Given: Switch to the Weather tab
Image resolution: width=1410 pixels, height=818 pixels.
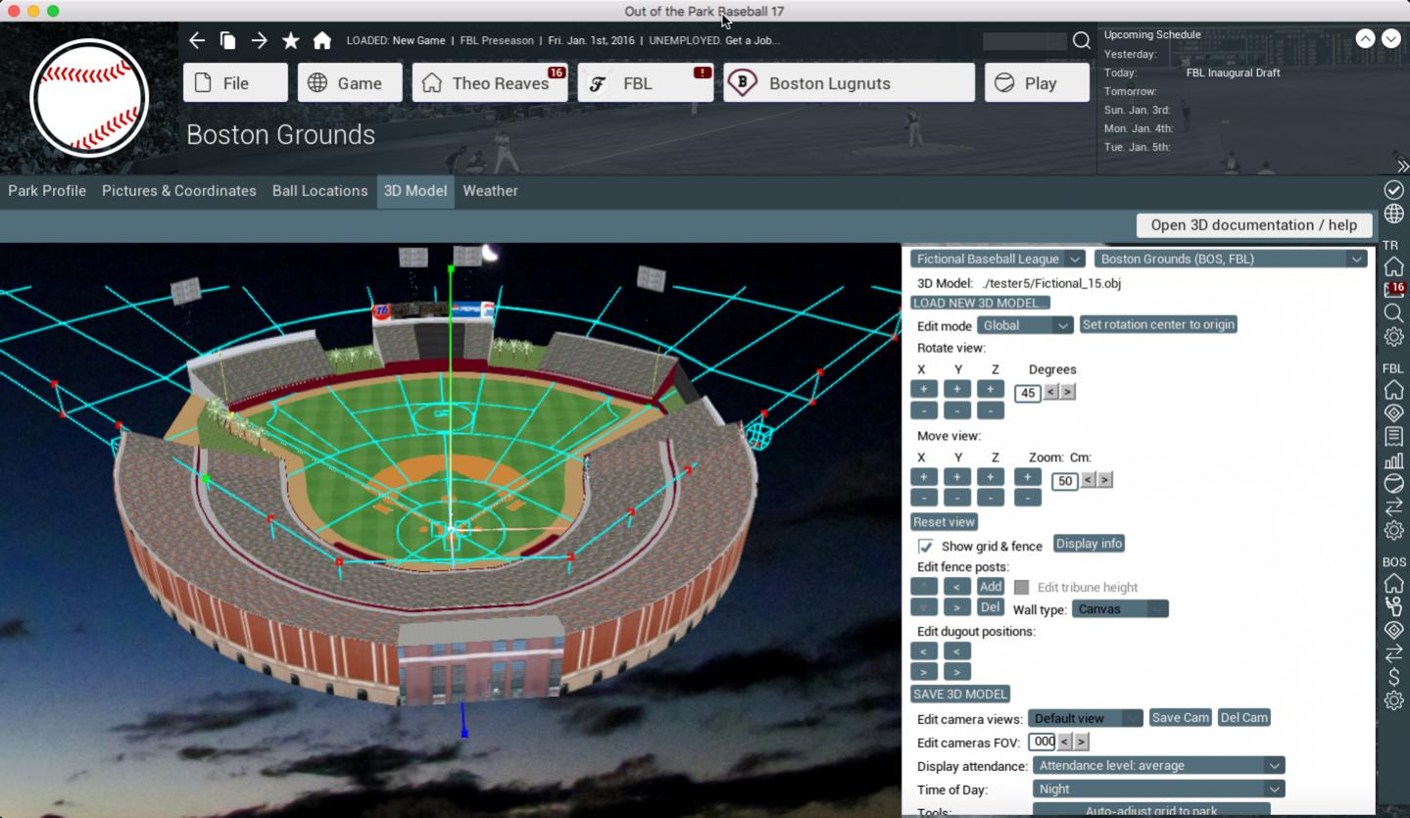Looking at the screenshot, I should click(x=490, y=191).
